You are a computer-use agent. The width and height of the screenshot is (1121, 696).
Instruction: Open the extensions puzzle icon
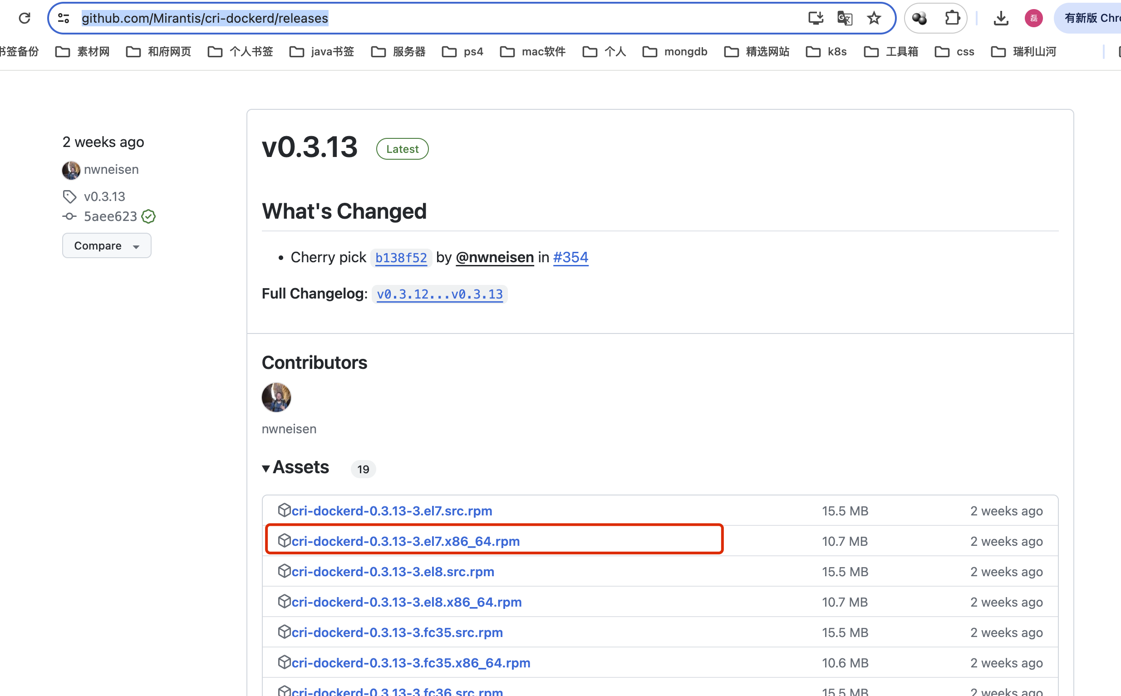point(952,18)
